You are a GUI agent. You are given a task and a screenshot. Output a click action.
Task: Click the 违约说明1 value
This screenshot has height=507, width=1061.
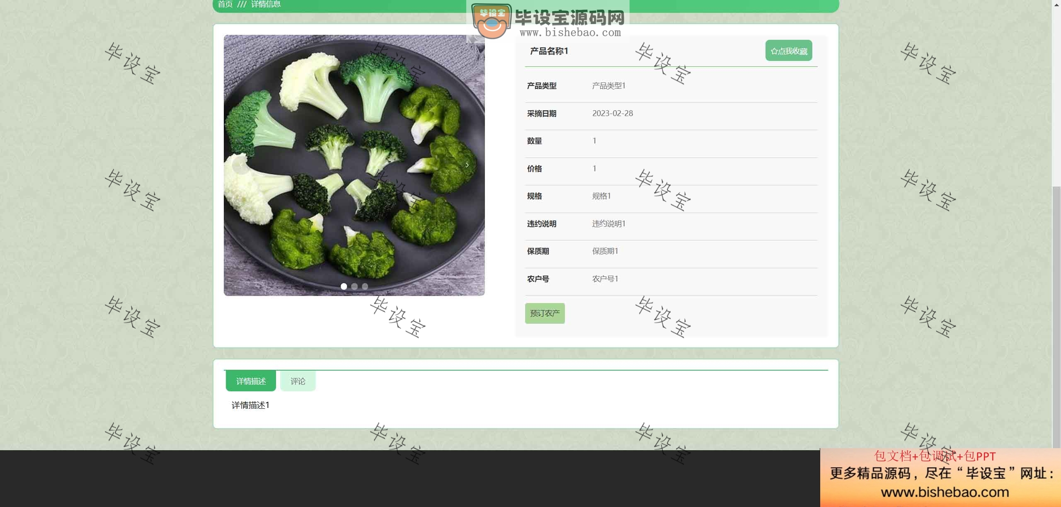pos(608,224)
